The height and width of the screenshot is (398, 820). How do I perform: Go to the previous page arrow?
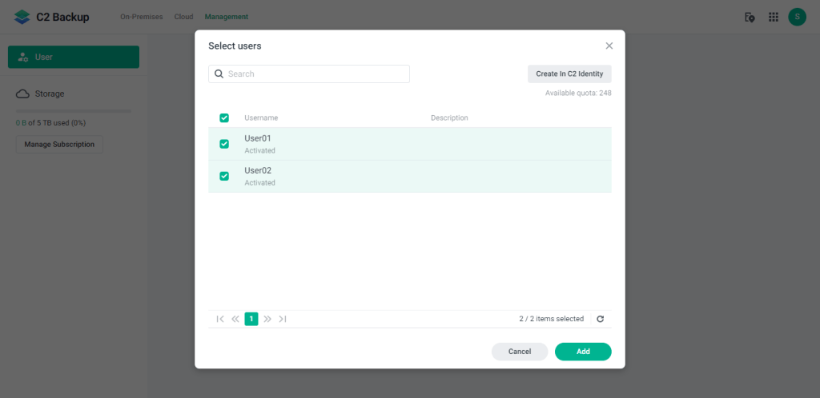[x=235, y=319]
